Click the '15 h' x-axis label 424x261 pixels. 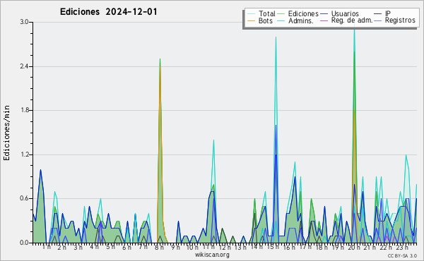pos(273,248)
